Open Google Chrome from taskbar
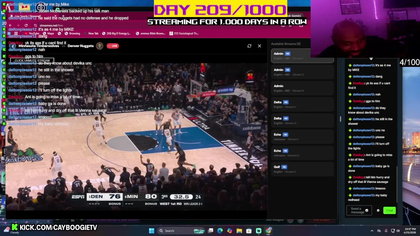Viewport: 420px width, 236px height. [x=268, y=231]
